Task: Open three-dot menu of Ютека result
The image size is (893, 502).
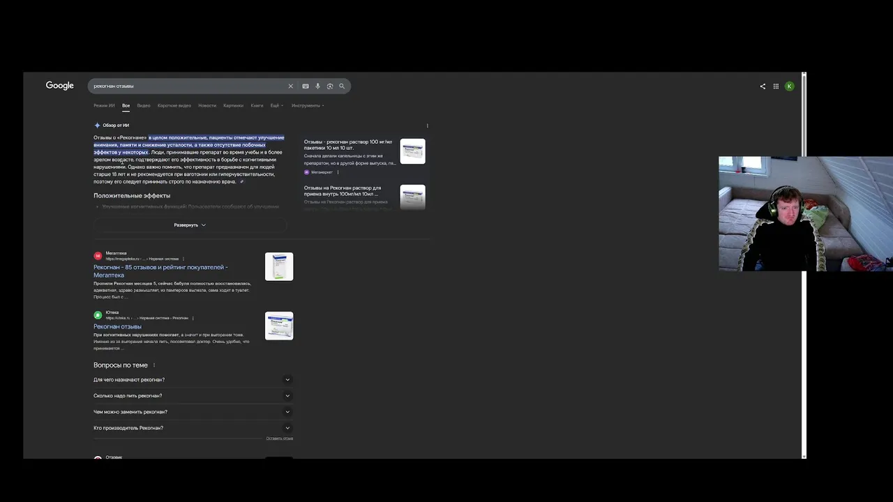Action: click(193, 318)
